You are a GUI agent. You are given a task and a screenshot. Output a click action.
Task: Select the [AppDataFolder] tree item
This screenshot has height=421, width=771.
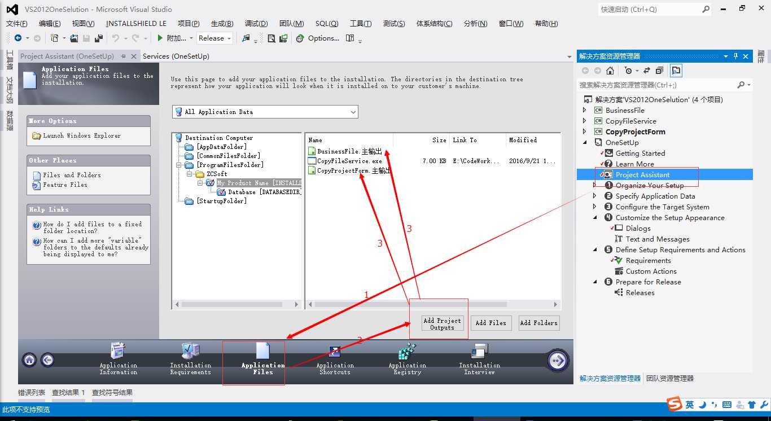click(221, 147)
